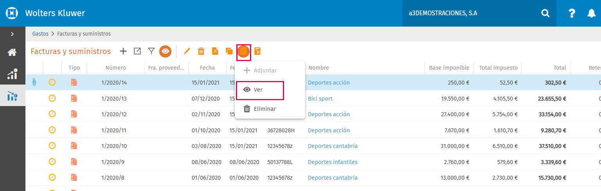601x191 pixels.
Task: Open Deportes acción link in row 1/2020/12
Action: coord(329,114)
